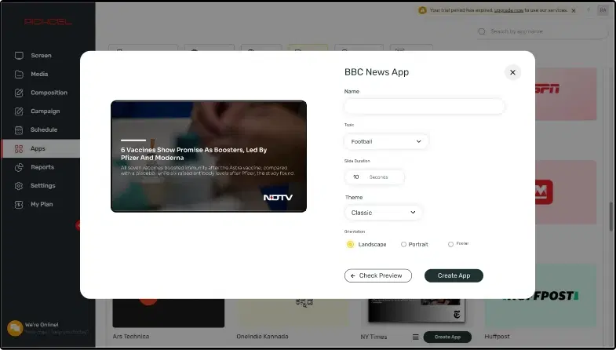Click the Campaign icon in sidebar

(x=19, y=111)
